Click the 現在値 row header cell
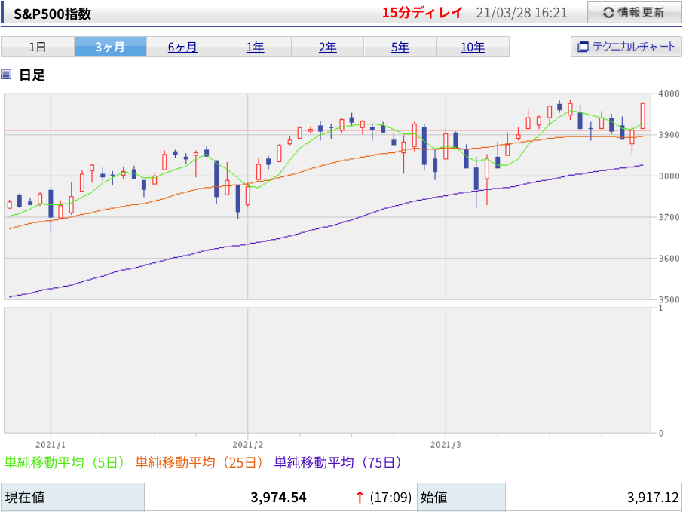Viewport: 683px width, 512px height. (72, 497)
